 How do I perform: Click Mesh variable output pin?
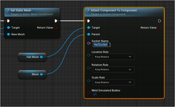click(41, 74)
